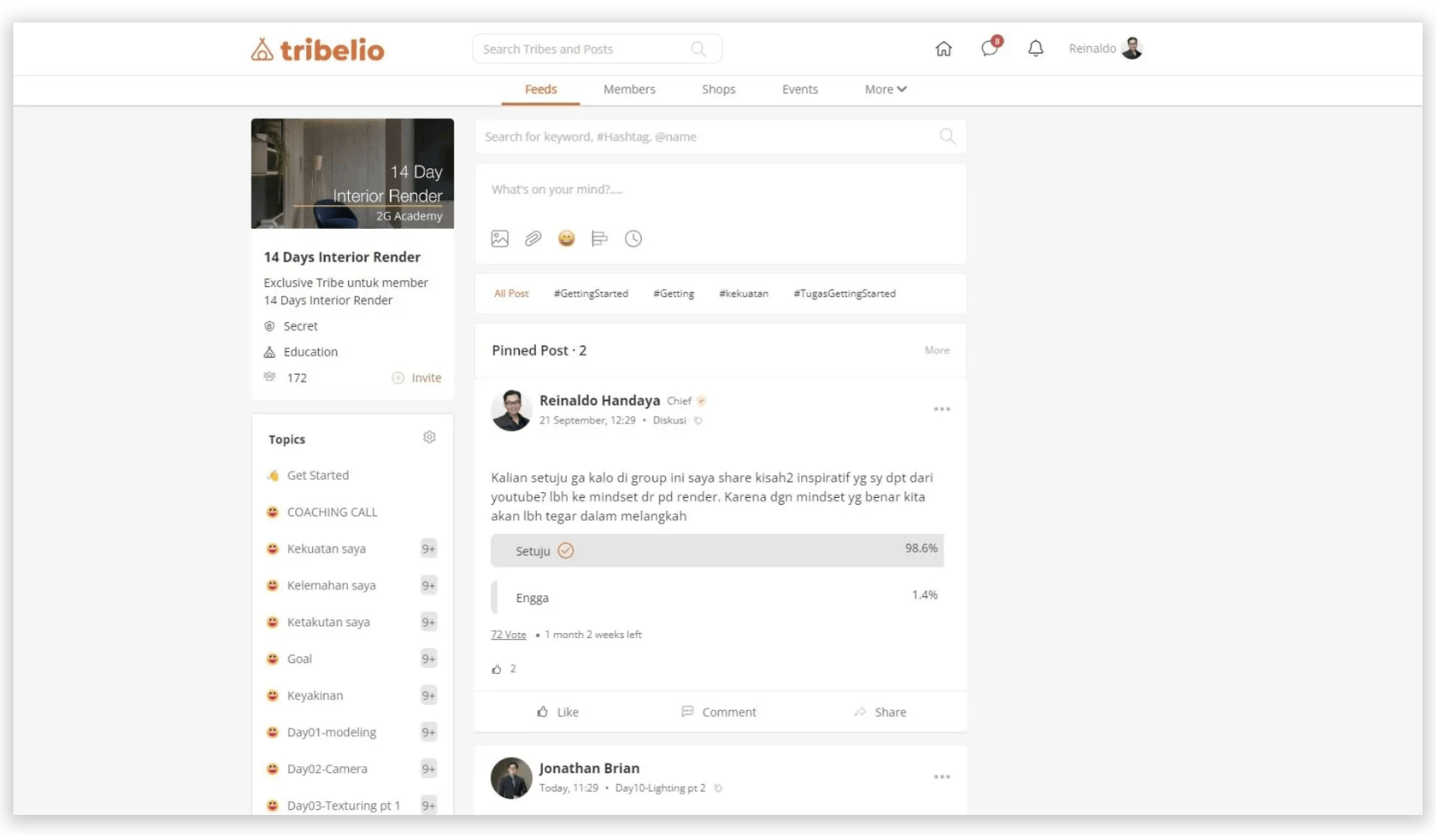
Task: Focus the Search Tribes and Posts field
Action: [597, 49]
